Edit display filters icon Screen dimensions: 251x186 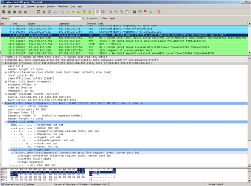[x=140, y=12]
